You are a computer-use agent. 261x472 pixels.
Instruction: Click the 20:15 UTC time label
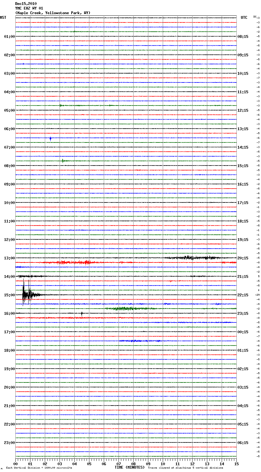tap(243, 258)
